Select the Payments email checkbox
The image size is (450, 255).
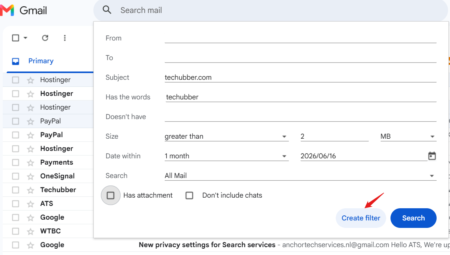(15, 162)
